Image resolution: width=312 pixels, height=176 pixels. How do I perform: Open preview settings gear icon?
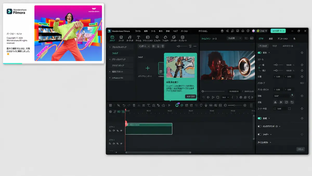pos(241,97)
